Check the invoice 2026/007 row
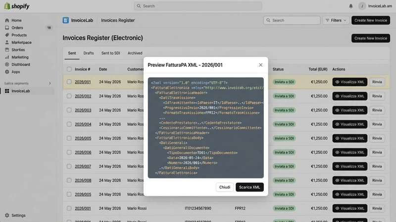 (x=69, y=166)
